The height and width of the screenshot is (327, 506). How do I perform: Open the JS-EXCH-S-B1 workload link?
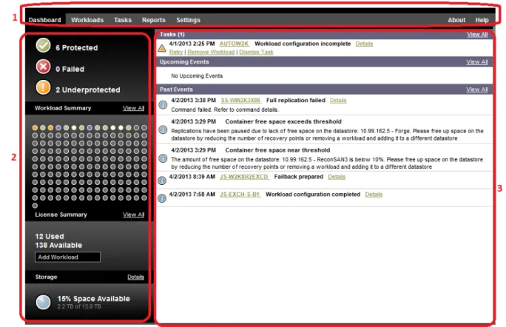pos(240,195)
